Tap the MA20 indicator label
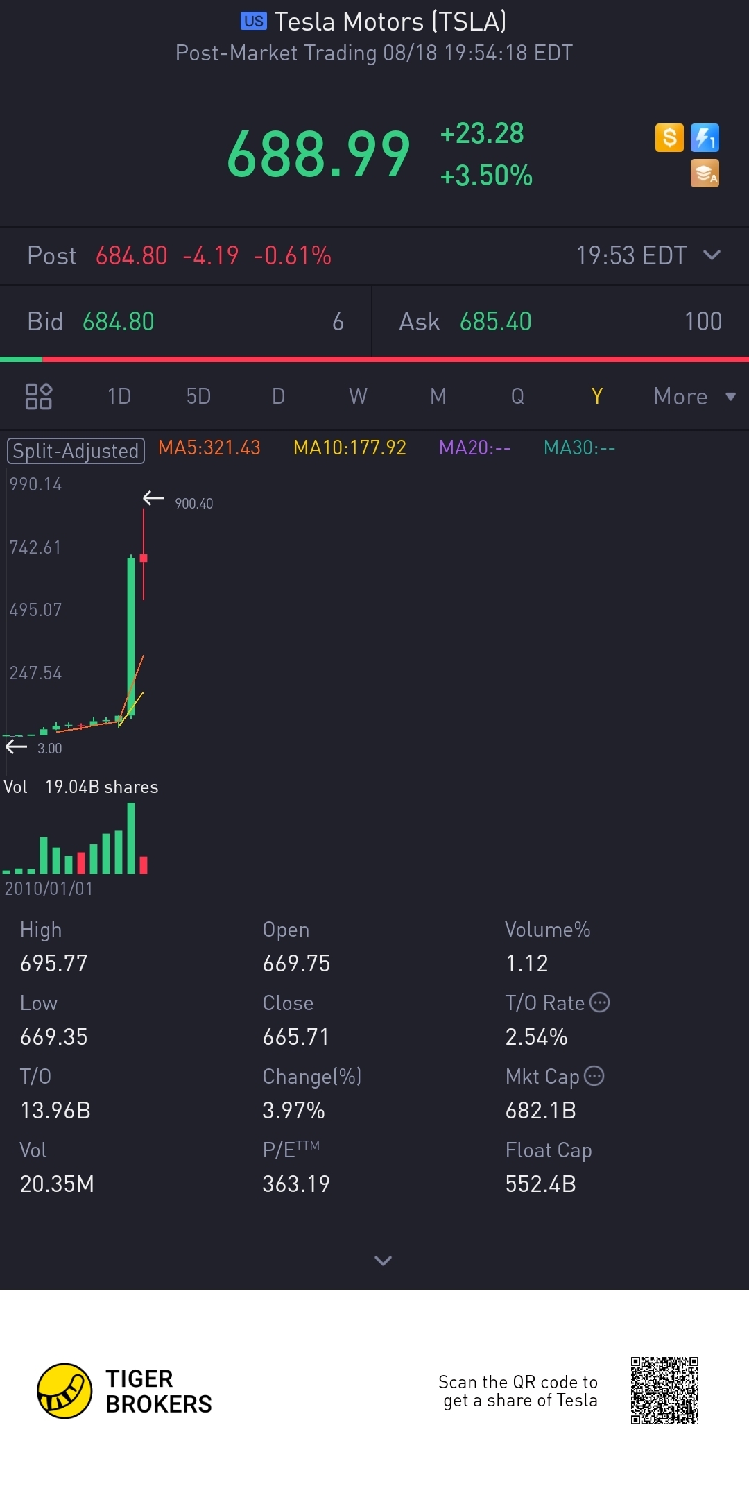 coord(474,448)
